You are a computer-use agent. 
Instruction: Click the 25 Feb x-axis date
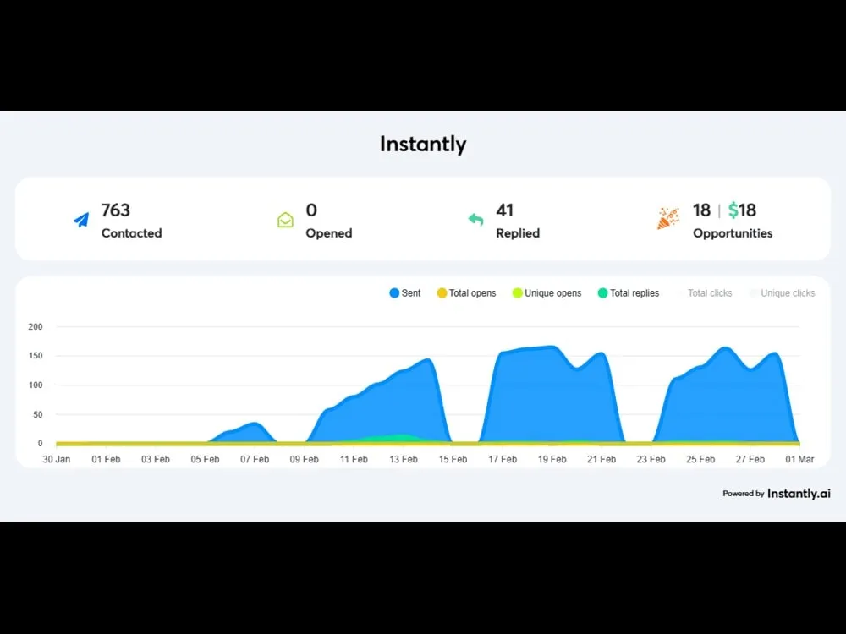(700, 459)
